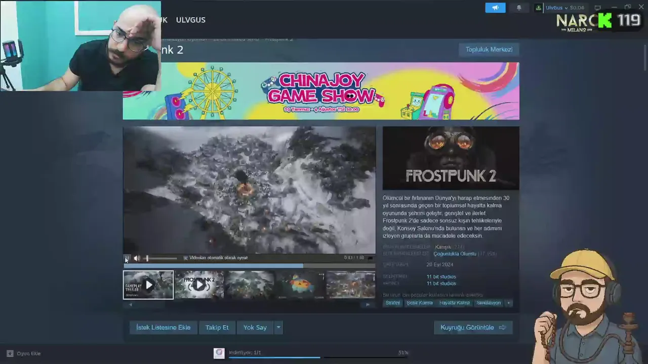Click the download progress bar

318,357
